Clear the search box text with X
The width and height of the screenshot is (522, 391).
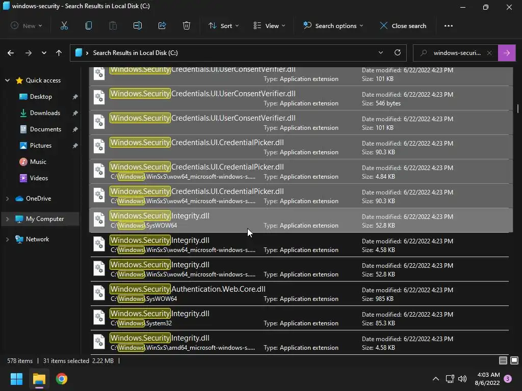(489, 53)
